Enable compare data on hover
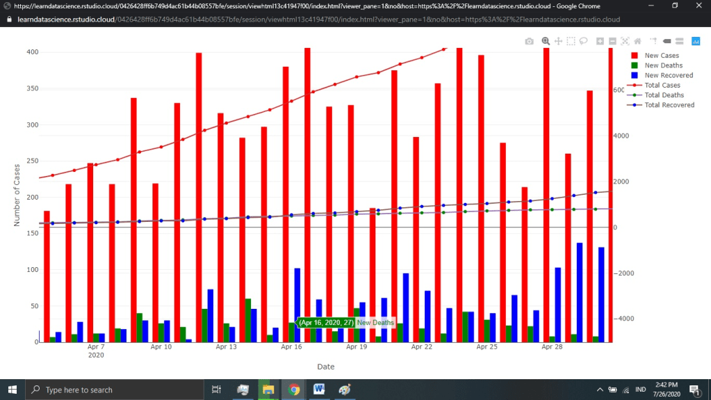The image size is (711, 400). (x=679, y=41)
